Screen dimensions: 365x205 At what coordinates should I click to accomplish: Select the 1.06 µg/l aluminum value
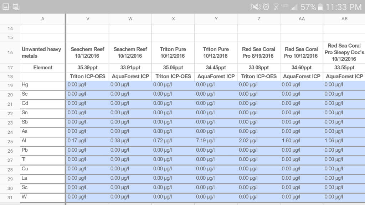coord(344,142)
